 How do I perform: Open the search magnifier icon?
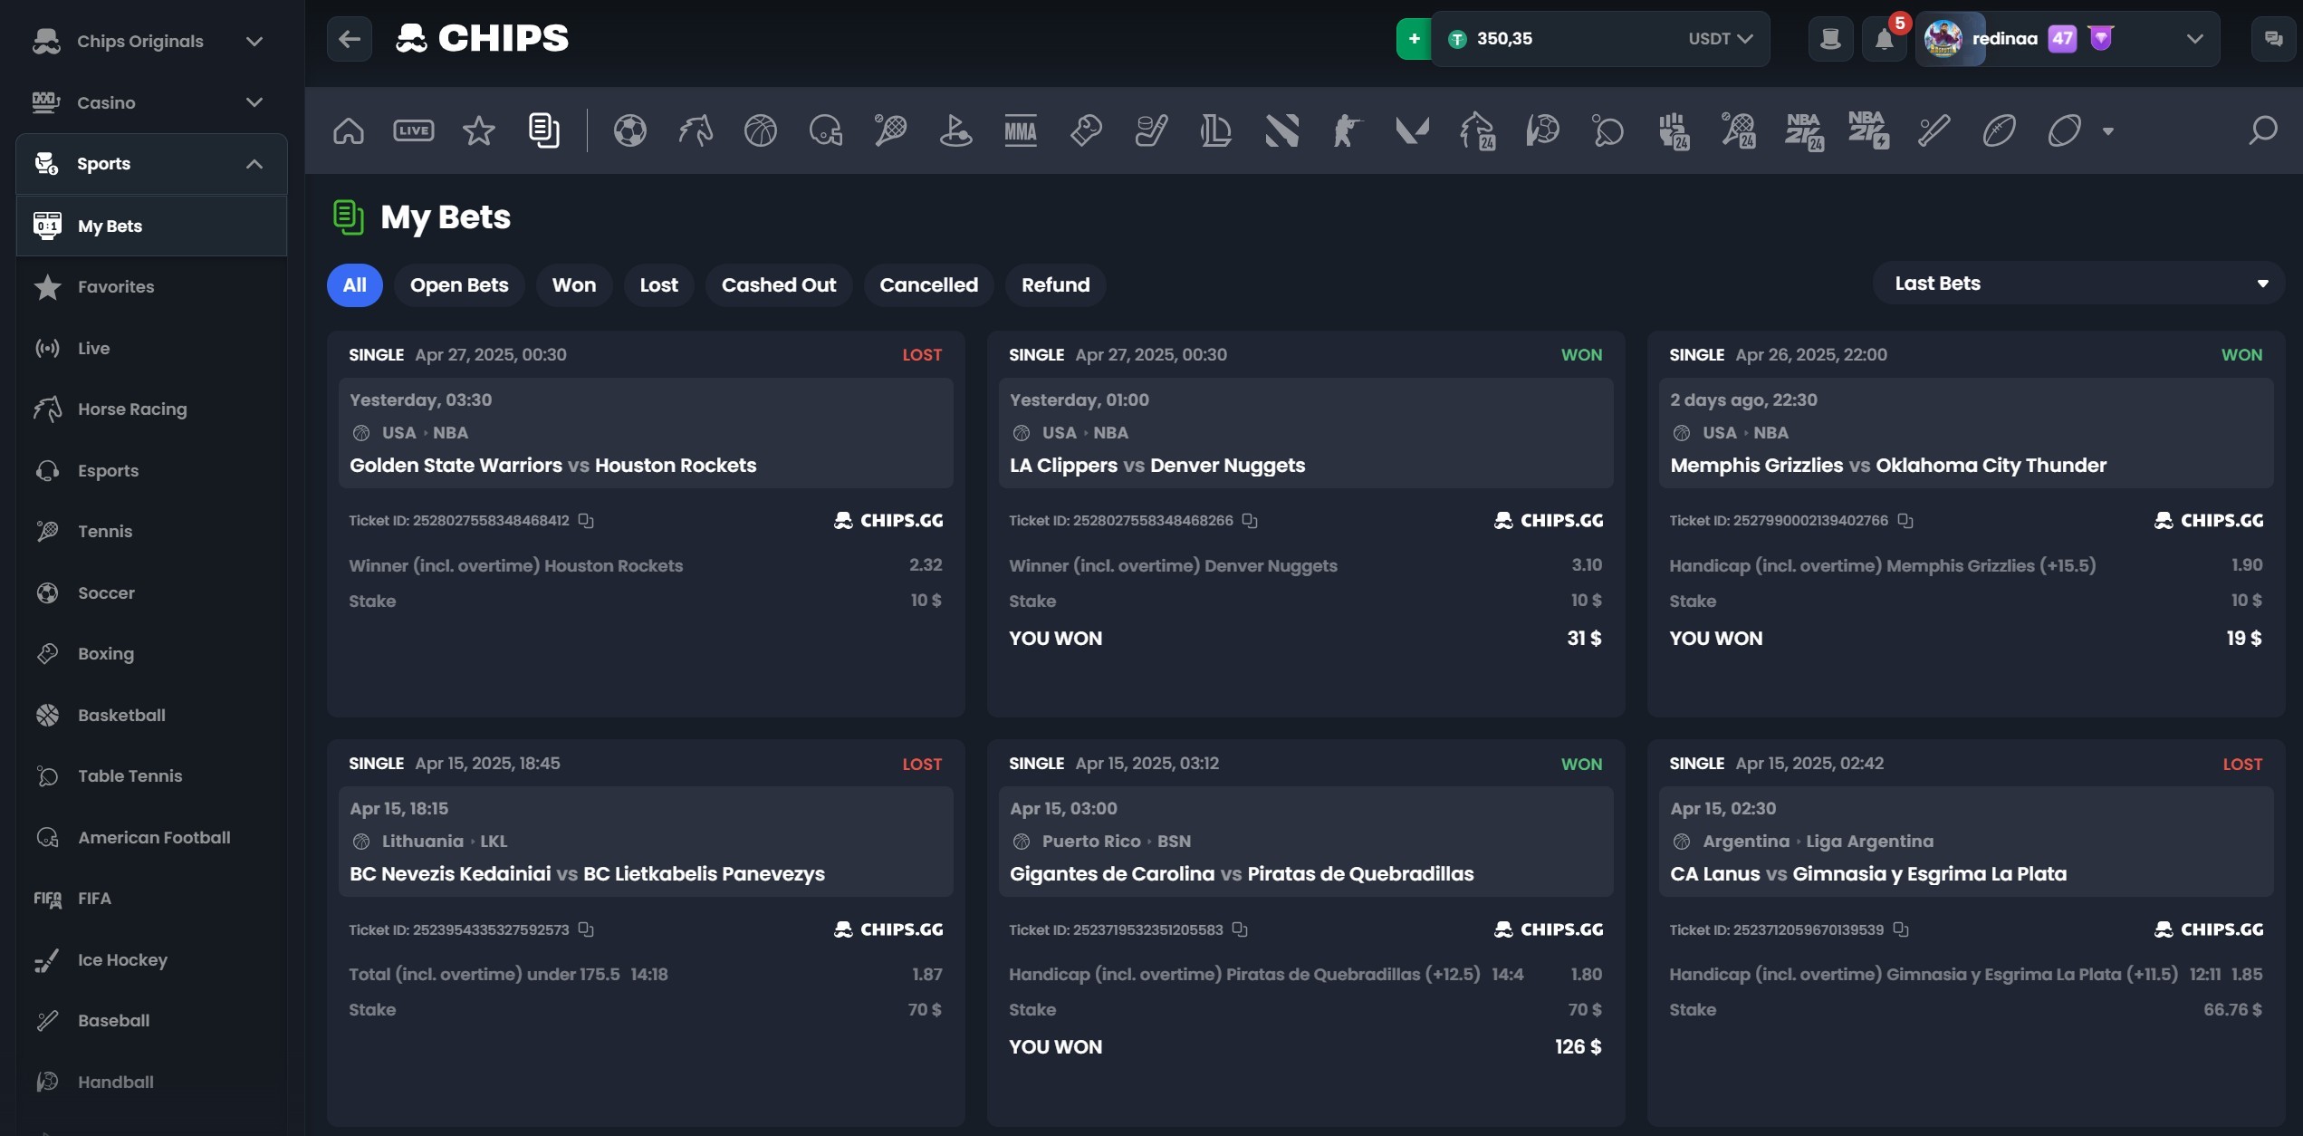click(x=2263, y=130)
